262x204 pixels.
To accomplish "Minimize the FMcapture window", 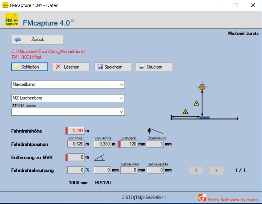I will (x=219, y=5).
